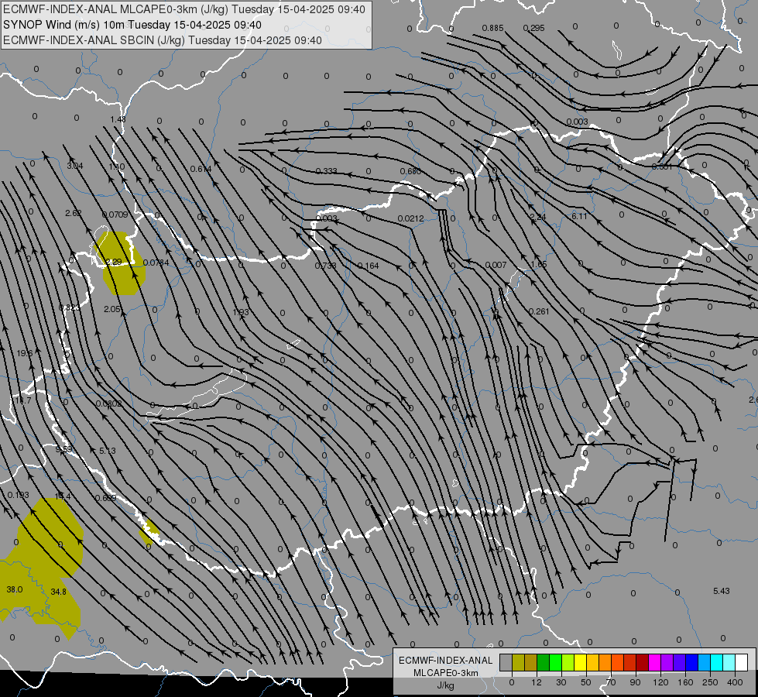758x697 pixels.
Task: Click the map value 0.885
Action: (x=492, y=28)
